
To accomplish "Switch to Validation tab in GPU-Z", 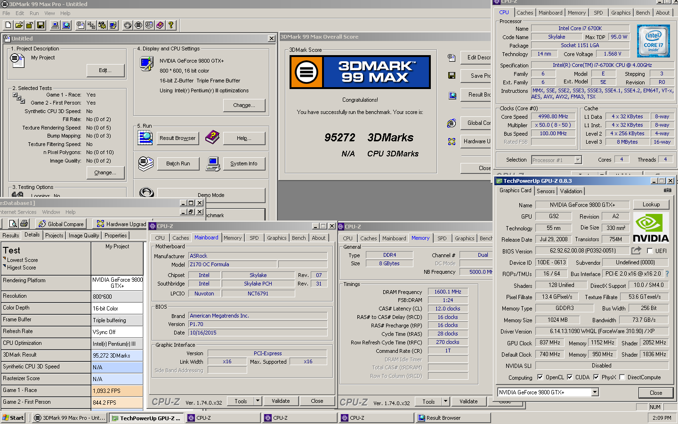I will pyautogui.click(x=571, y=191).
